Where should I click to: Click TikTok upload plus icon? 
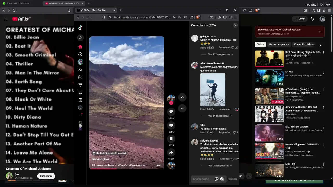pyautogui.click(x=80, y=100)
